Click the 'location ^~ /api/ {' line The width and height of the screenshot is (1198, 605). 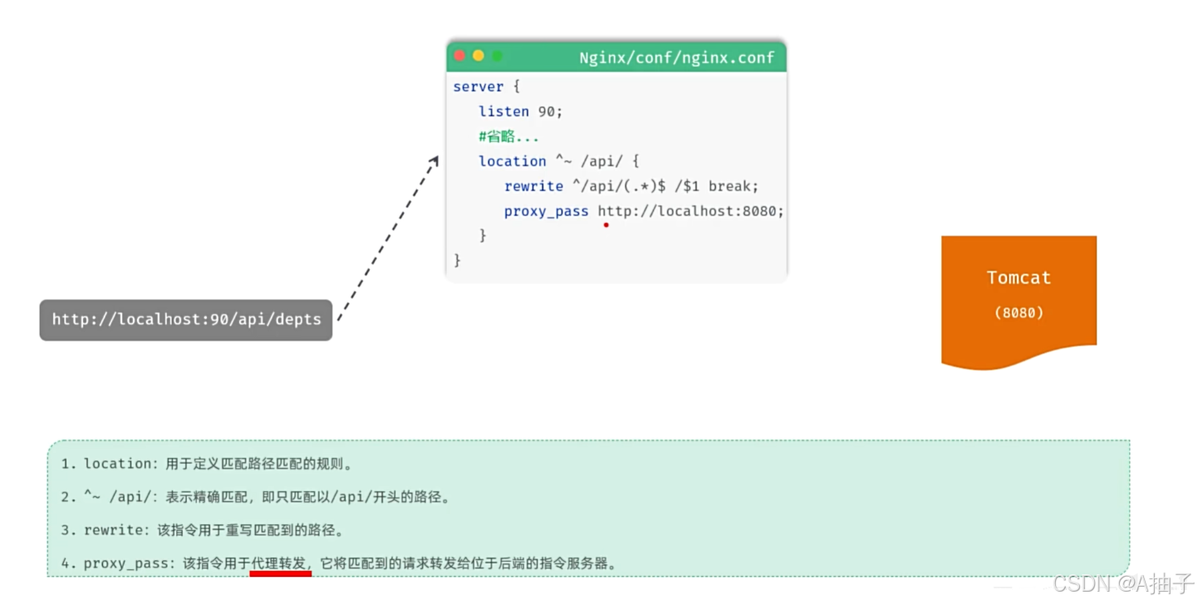click(x=558, y=161)
